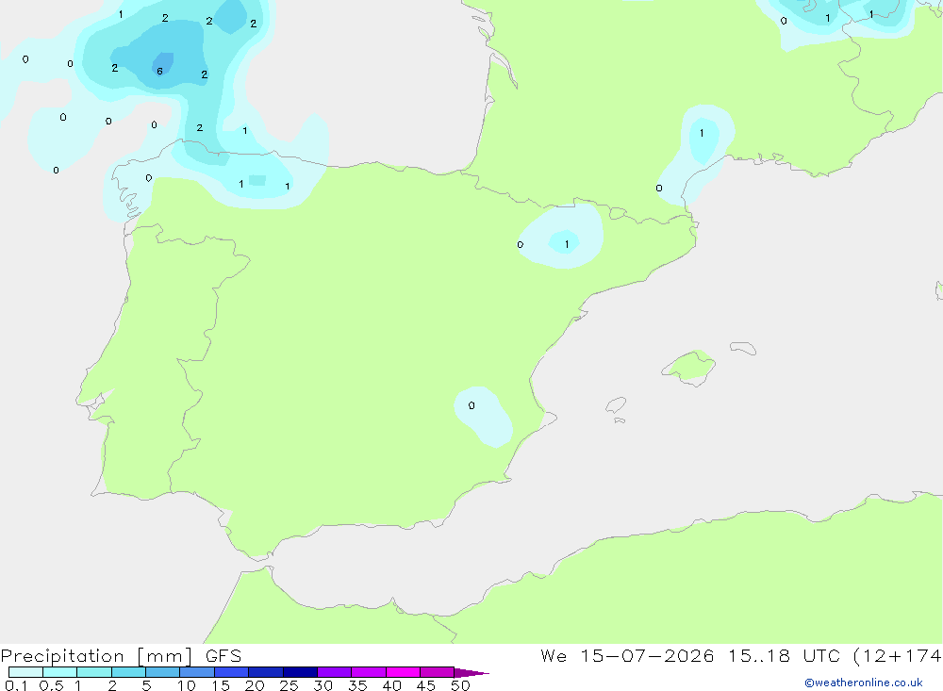
Task: Click the 'GFS' model label
Action: pyautogui.click(x=223, y=656)
